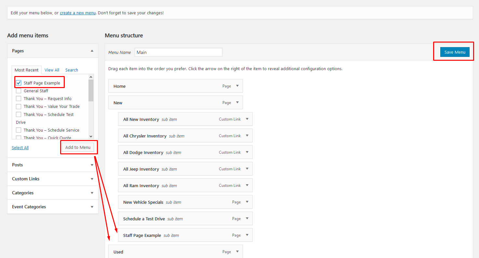Click the Save Menu button
The image size is (479, 258).
[x=454, y=52]
